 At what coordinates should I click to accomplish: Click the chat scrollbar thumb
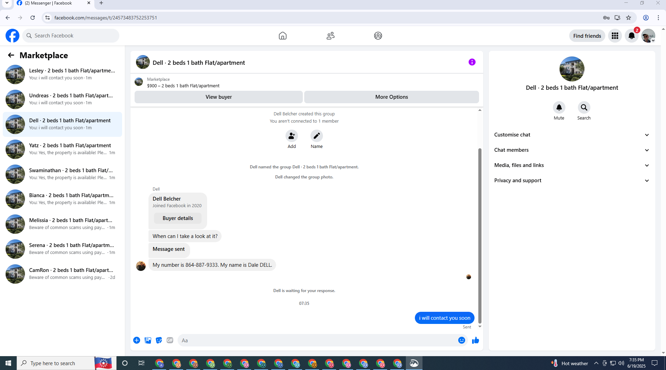point(480,236)
